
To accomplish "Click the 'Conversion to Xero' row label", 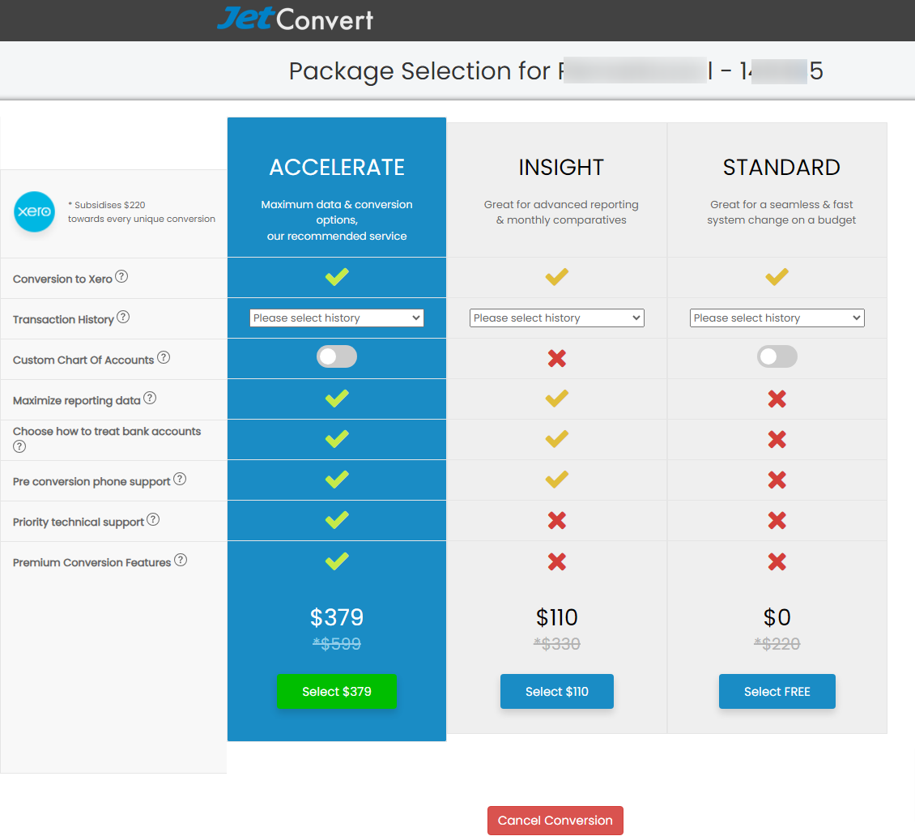I will (62, 279).
